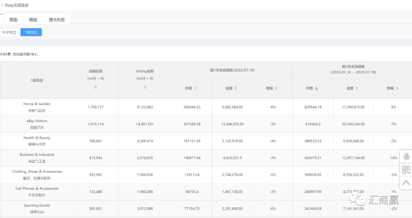The image size is (412, 218).
Task: Click amount 1,467,128.00 cell
Action: coord(233,192)
